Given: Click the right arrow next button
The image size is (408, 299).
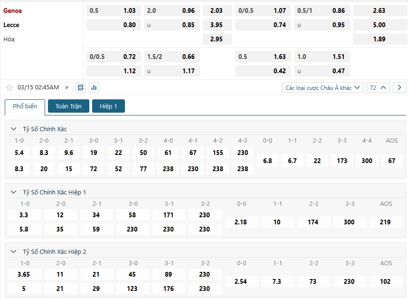Looking at the screenshot, I should coord(399,87).
